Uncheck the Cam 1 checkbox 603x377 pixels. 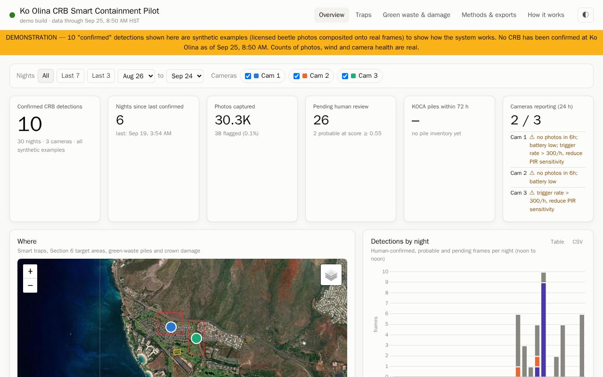click(248, 76)
